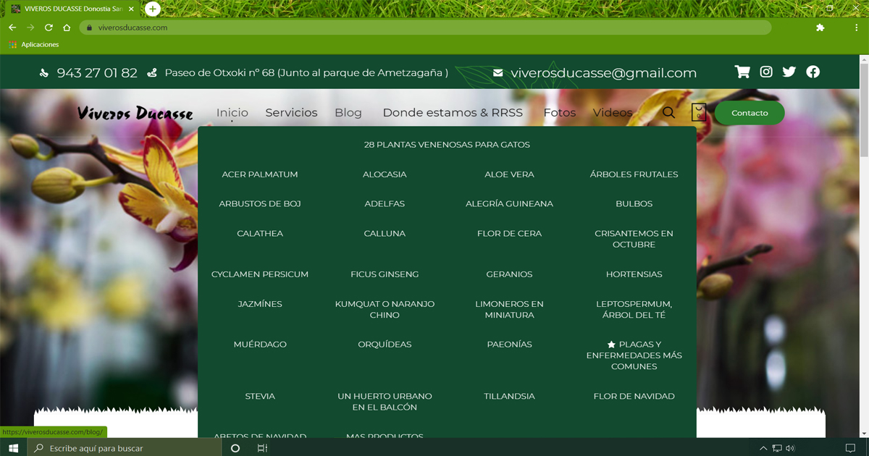Open the Fotos menu item
Screen dimensions: 869x456
coord(560,112)
